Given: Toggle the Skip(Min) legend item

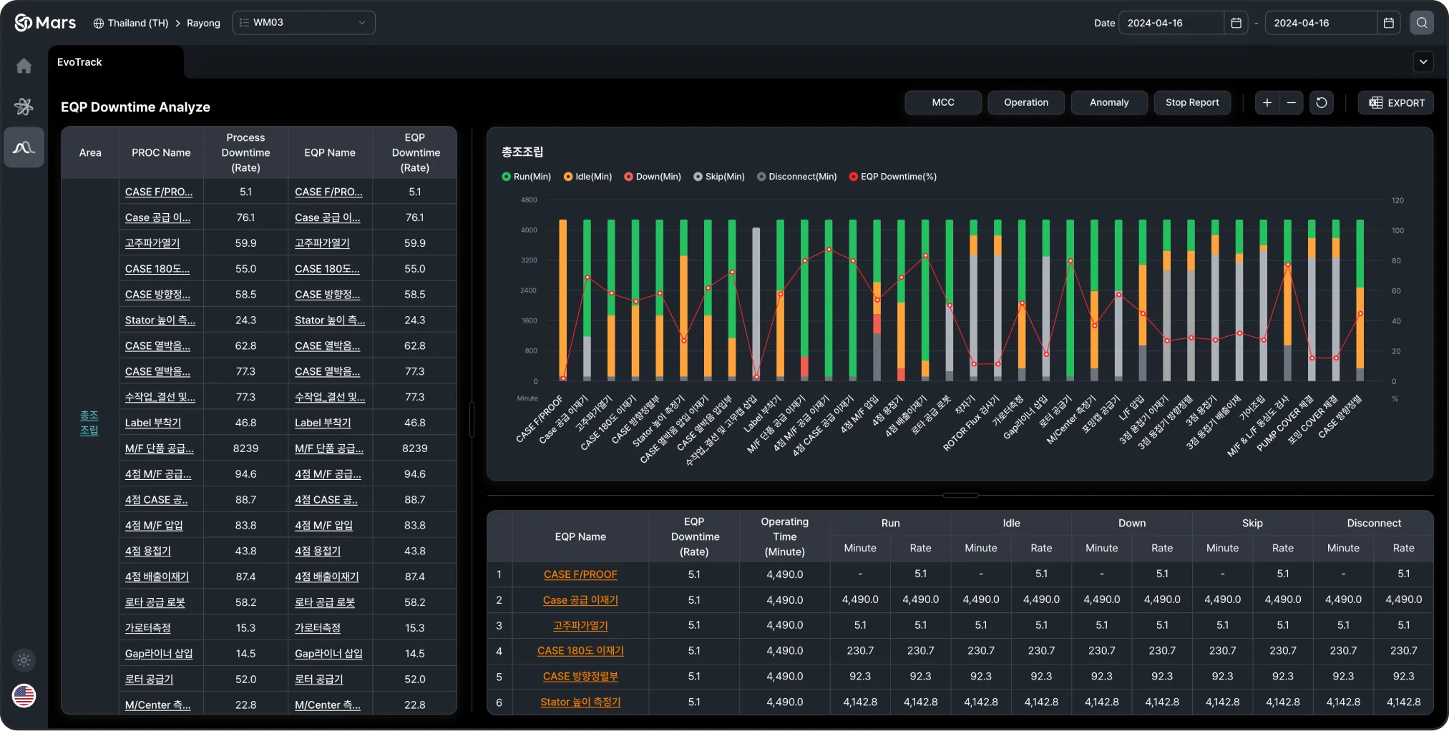Looking at the screenshot, I should (719, 177).
